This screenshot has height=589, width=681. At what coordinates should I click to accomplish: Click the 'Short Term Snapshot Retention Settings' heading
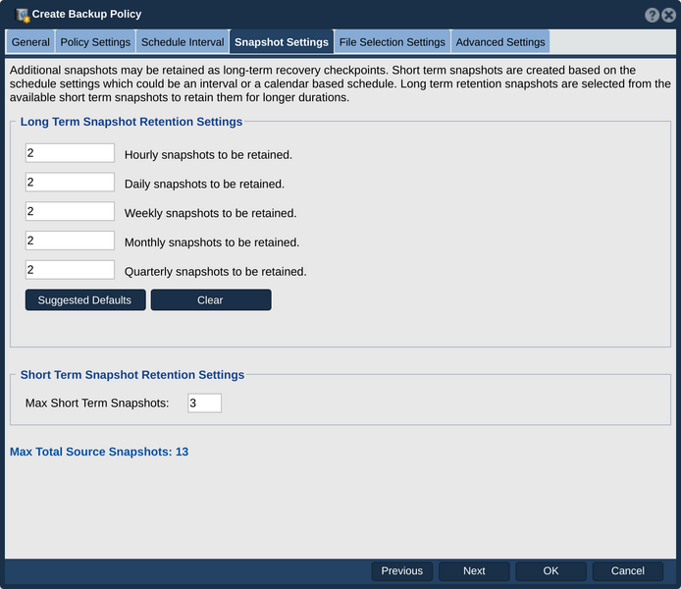pyautogui.click(x=132, y=375)
